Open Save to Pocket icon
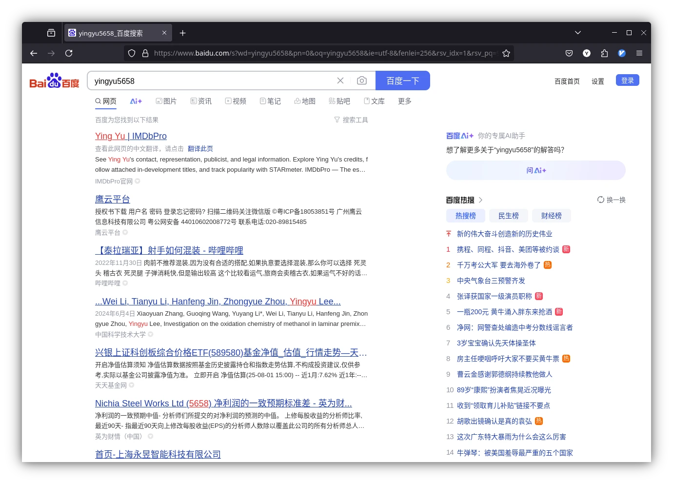The width and height of the screenshot is (673, 484). (x=569, y=53)
